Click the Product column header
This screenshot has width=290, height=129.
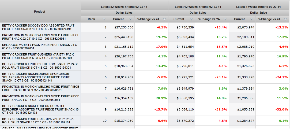tap(40, 12)
